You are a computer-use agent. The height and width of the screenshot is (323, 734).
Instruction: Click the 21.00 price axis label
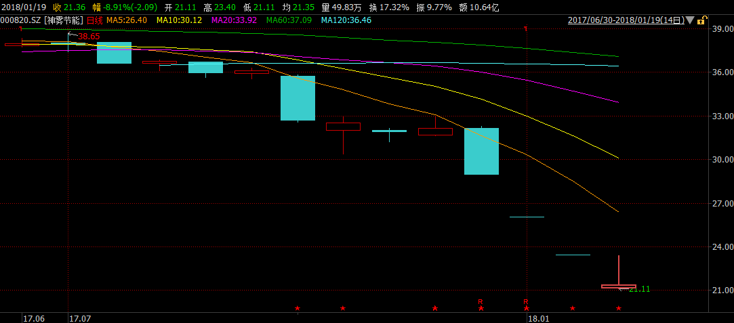pos(722,290)
